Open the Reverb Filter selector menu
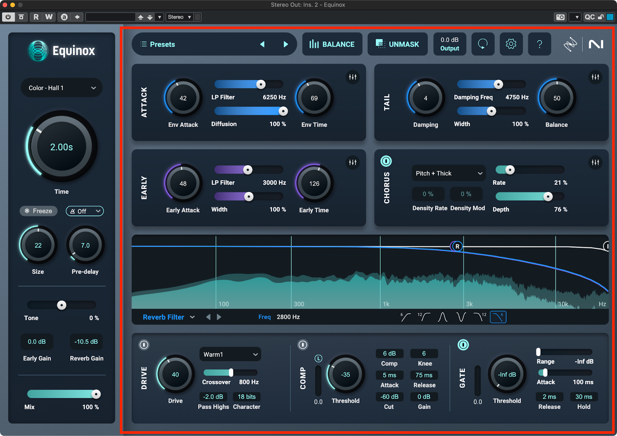617x436 pixels. tap(169, 317)
